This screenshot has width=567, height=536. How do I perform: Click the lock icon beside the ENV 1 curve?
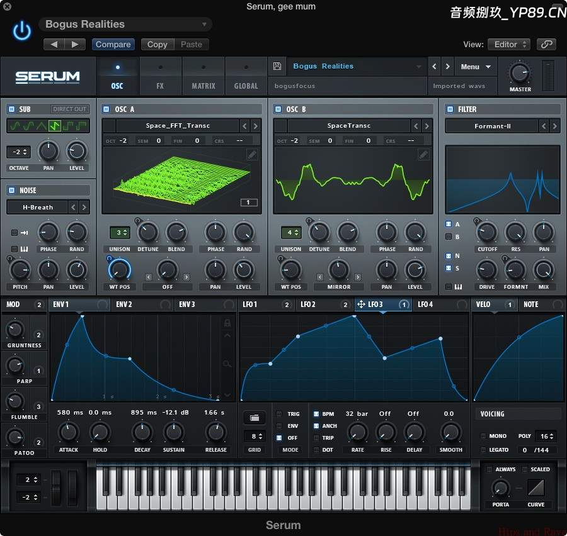(x=227, y=322)
